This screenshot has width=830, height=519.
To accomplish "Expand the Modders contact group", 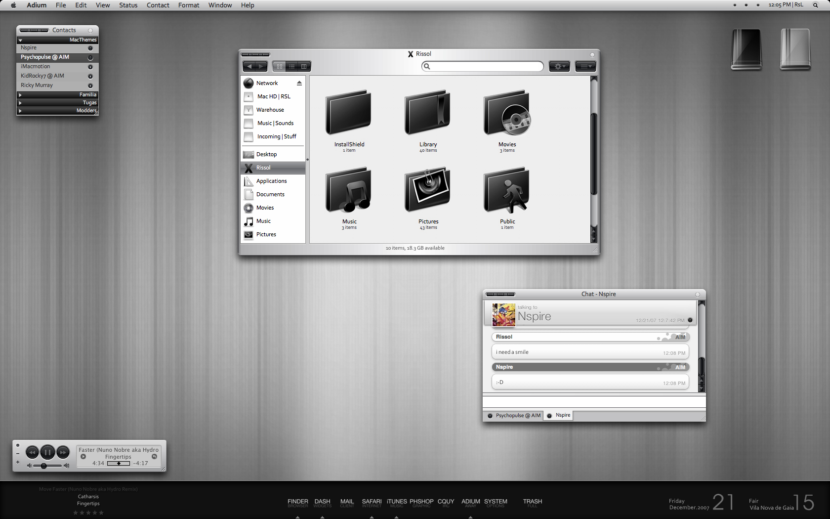I will tap(20, 111).
